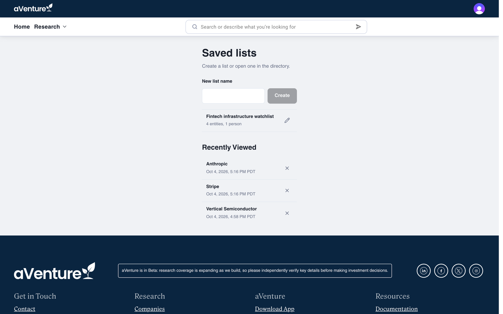Remove Vertical Semiconductor from recently viewed

coord(287,213)
